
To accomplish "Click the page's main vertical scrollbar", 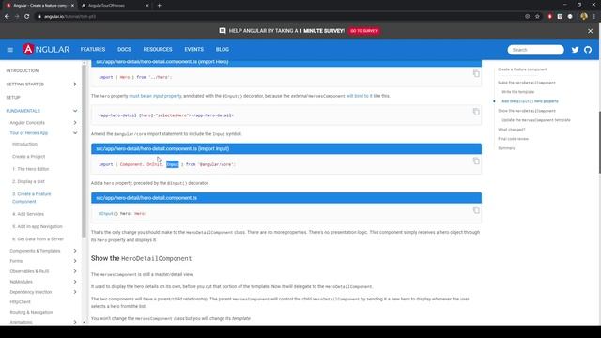I will [599, 142].
